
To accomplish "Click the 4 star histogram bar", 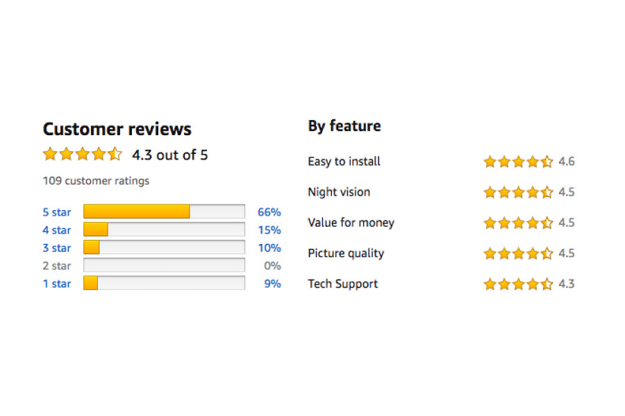I will (x=164, y=229).
